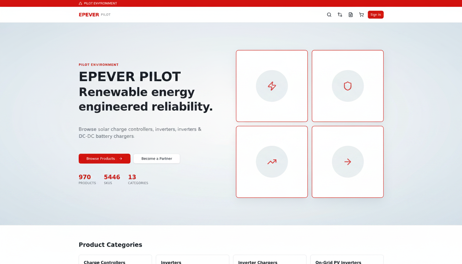Open the shopping cart icon
The image size is (462, 264).
[361, 15]
